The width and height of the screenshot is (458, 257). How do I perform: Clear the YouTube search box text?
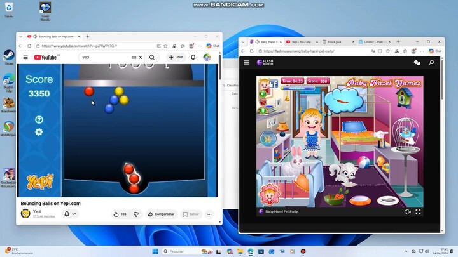[141, 57]
